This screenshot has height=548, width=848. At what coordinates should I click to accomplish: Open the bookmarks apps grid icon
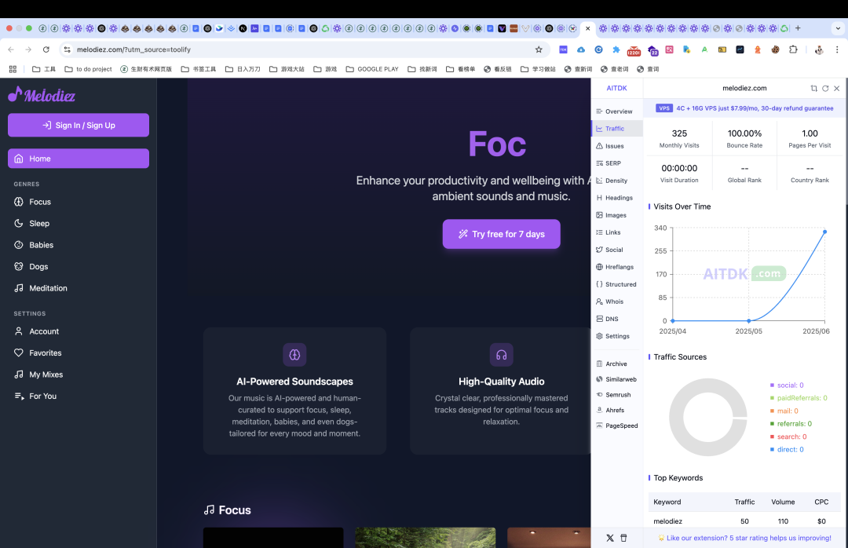pyautogui.click(x=13, y=69)
